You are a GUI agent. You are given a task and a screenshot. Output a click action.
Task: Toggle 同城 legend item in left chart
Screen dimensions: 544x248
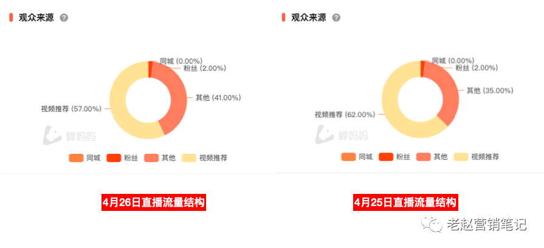click(x=84, y=158)
